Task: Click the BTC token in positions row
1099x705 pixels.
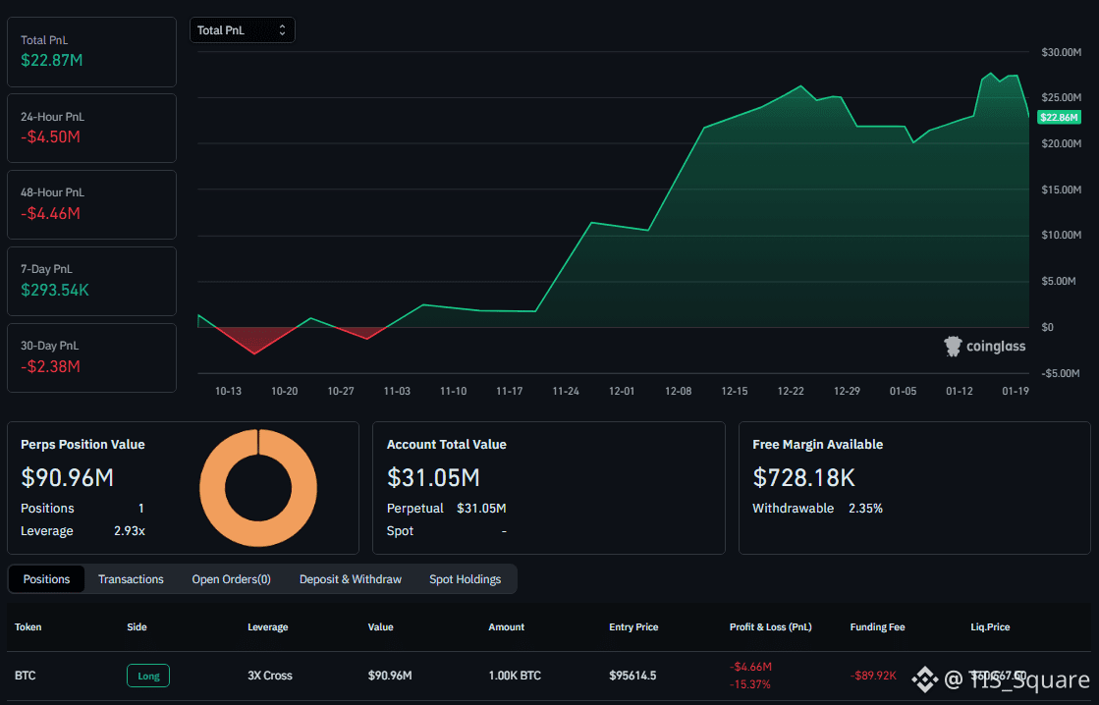Action: coord(25,676)
